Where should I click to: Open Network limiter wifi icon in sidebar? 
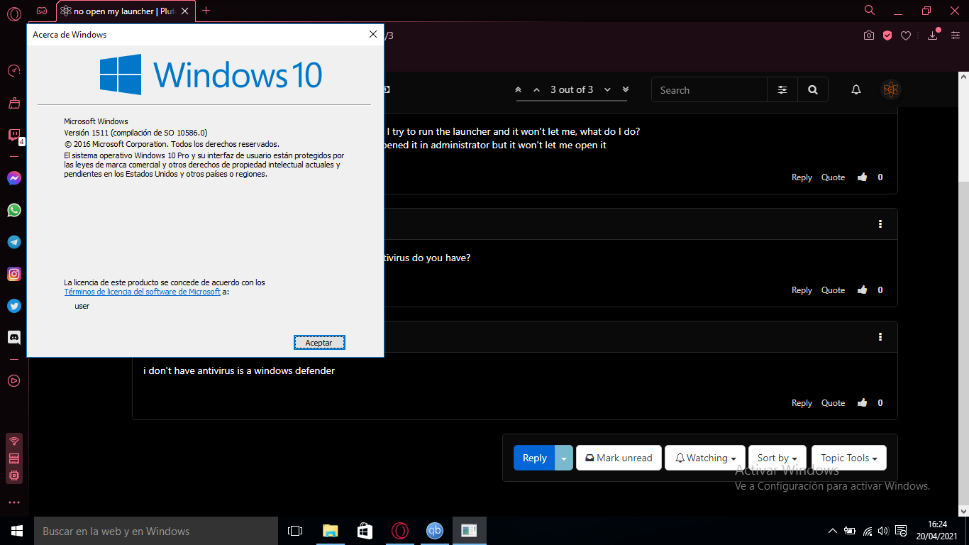[13, 441]
